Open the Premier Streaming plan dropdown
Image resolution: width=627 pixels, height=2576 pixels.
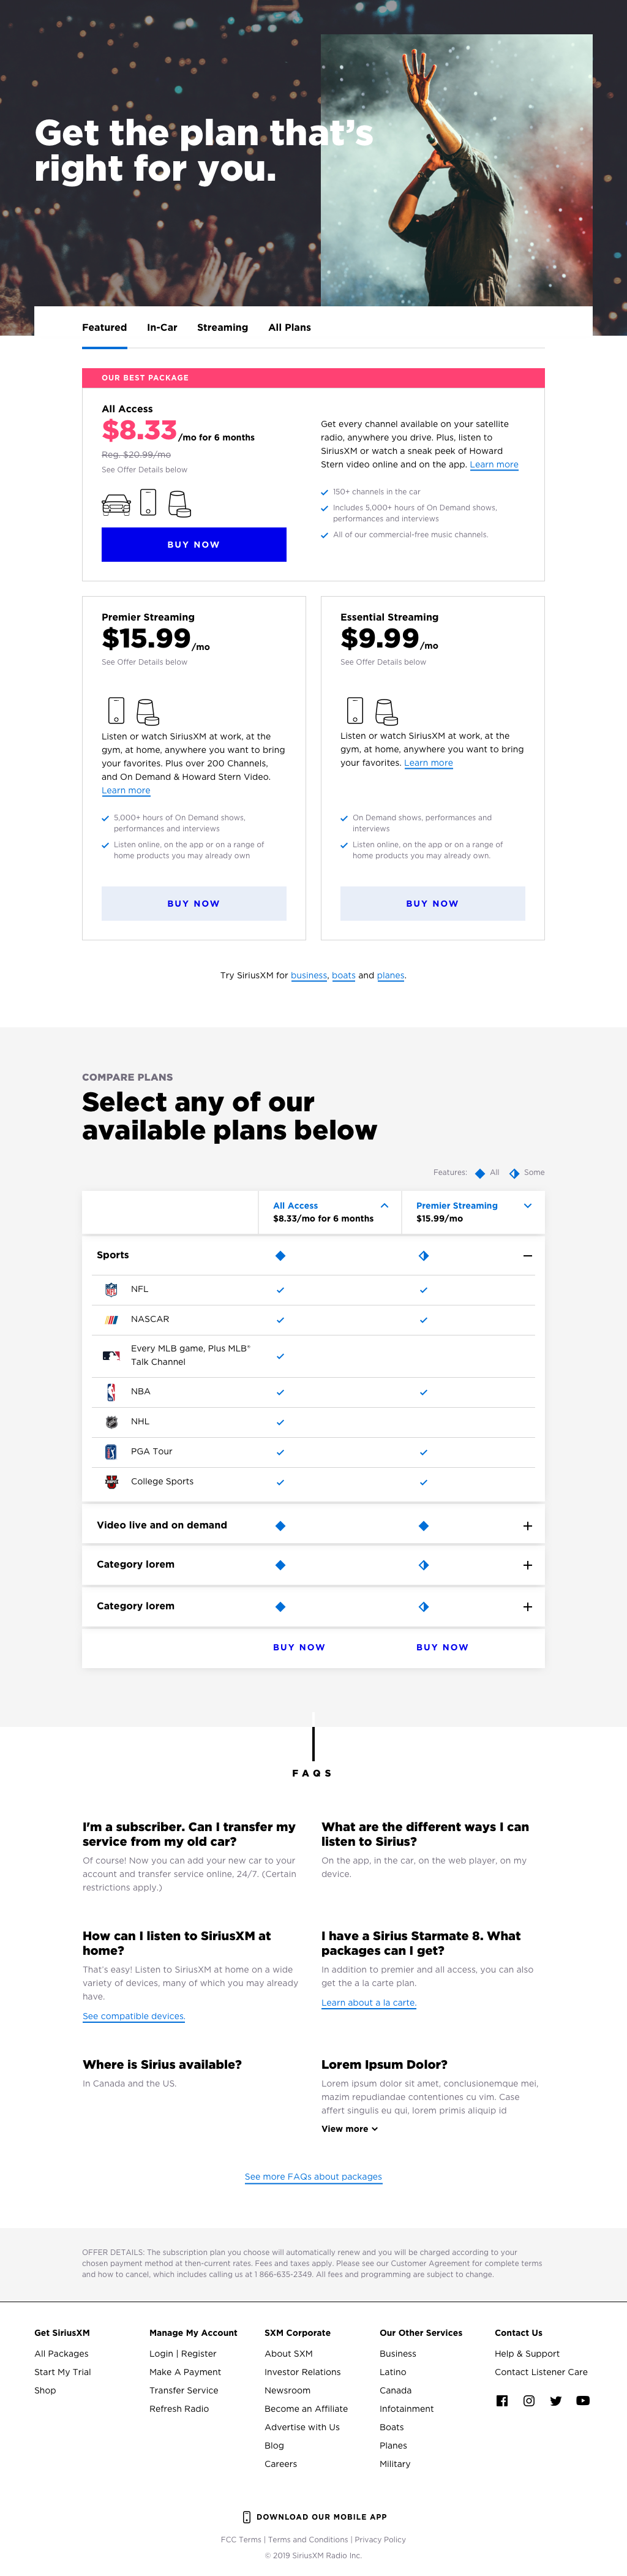[527, 1206]
